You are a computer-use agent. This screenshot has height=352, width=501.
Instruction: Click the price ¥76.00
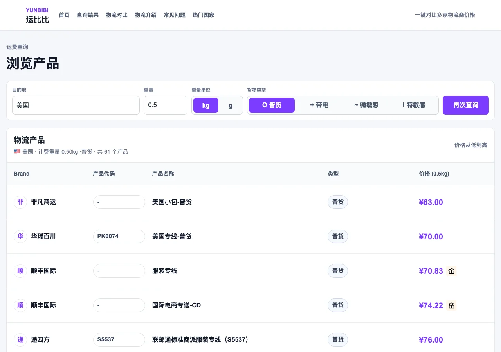[x=431, y=340]
